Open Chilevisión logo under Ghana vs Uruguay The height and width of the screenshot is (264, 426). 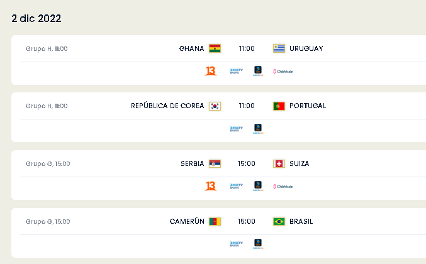pyautogui.click(x=283, y=72)
